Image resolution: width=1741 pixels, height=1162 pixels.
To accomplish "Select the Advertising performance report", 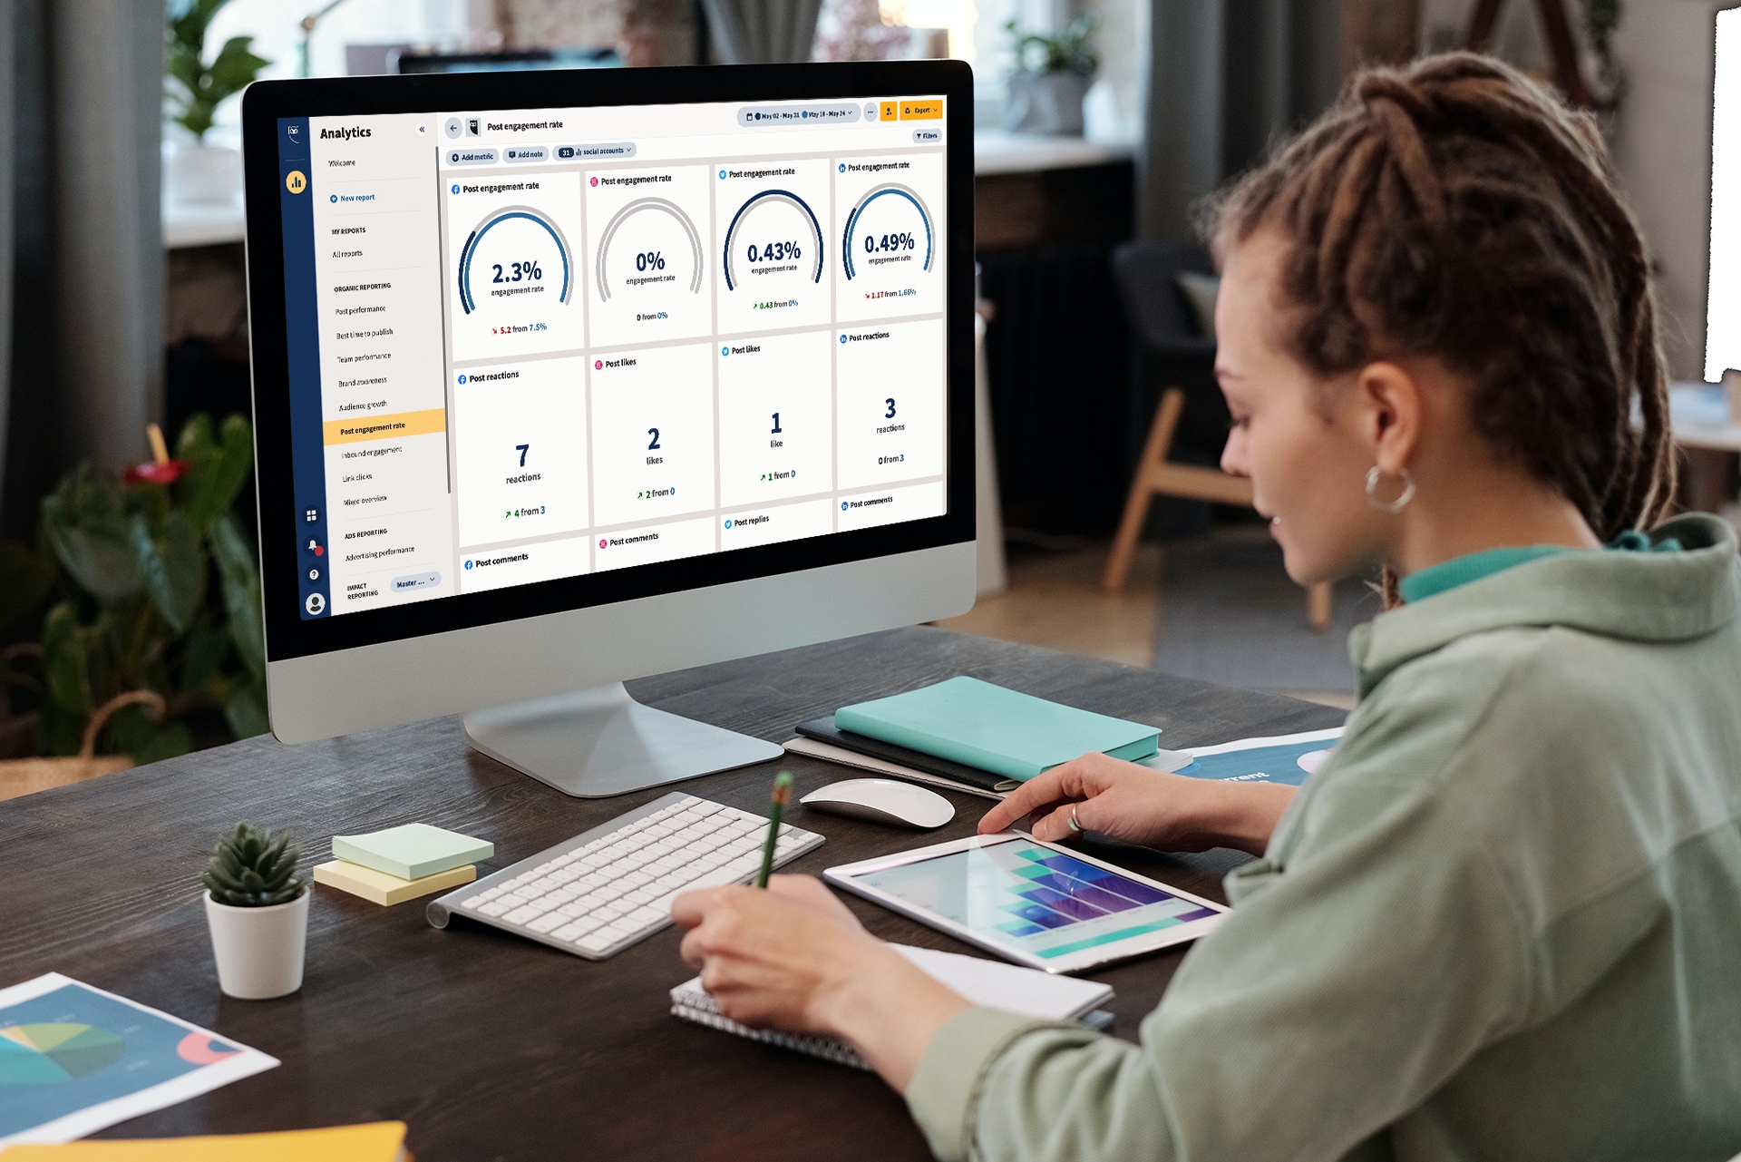I will click(x=377, y=552).
